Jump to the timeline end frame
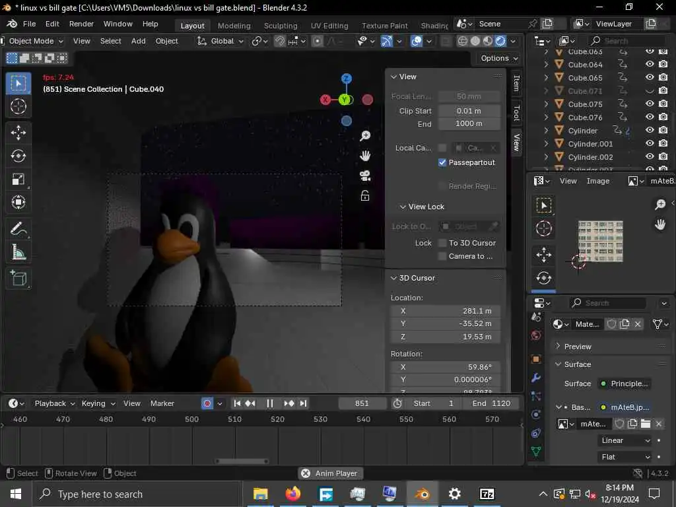This screenshot has height=507, width=676. (304, 403)
